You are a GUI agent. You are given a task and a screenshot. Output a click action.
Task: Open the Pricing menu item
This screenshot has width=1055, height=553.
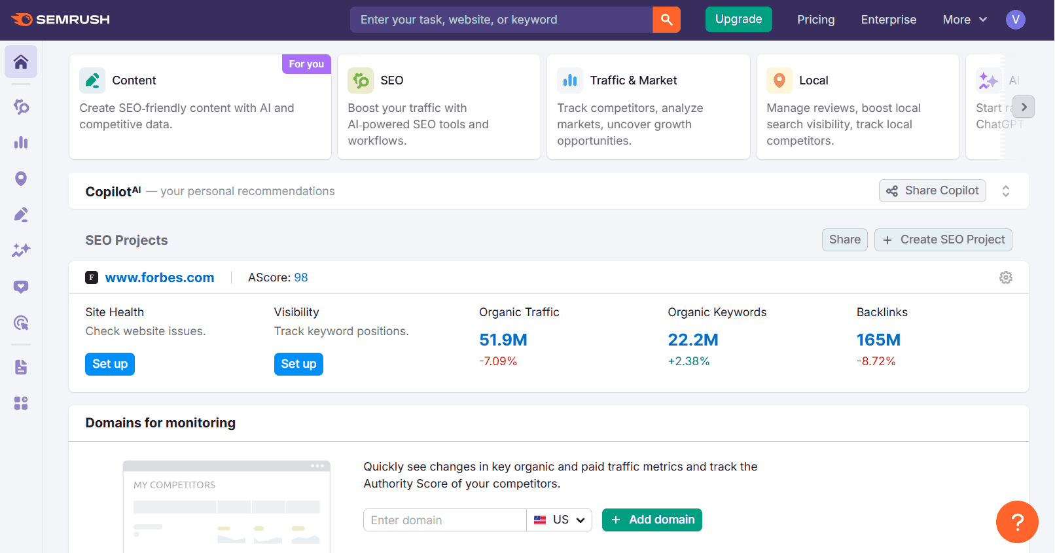pyautogui.click(x=815, y=20)
